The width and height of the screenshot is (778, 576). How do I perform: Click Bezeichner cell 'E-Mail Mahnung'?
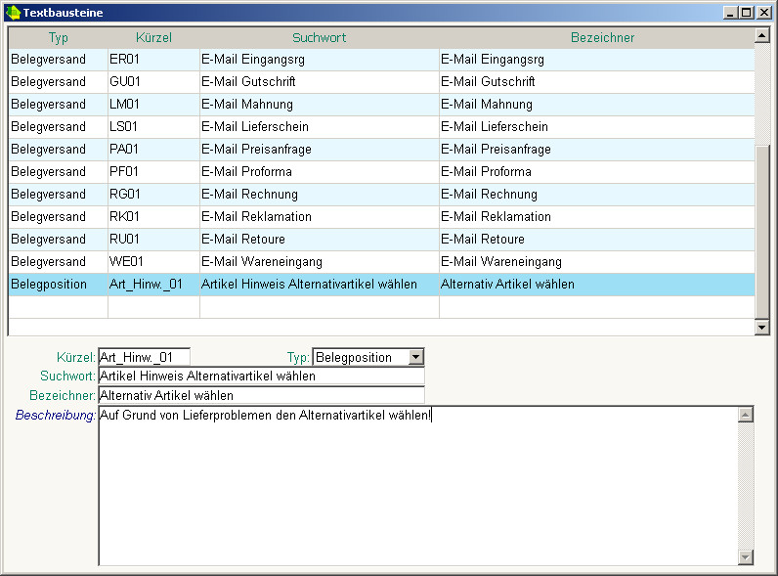tap(597, 105)
